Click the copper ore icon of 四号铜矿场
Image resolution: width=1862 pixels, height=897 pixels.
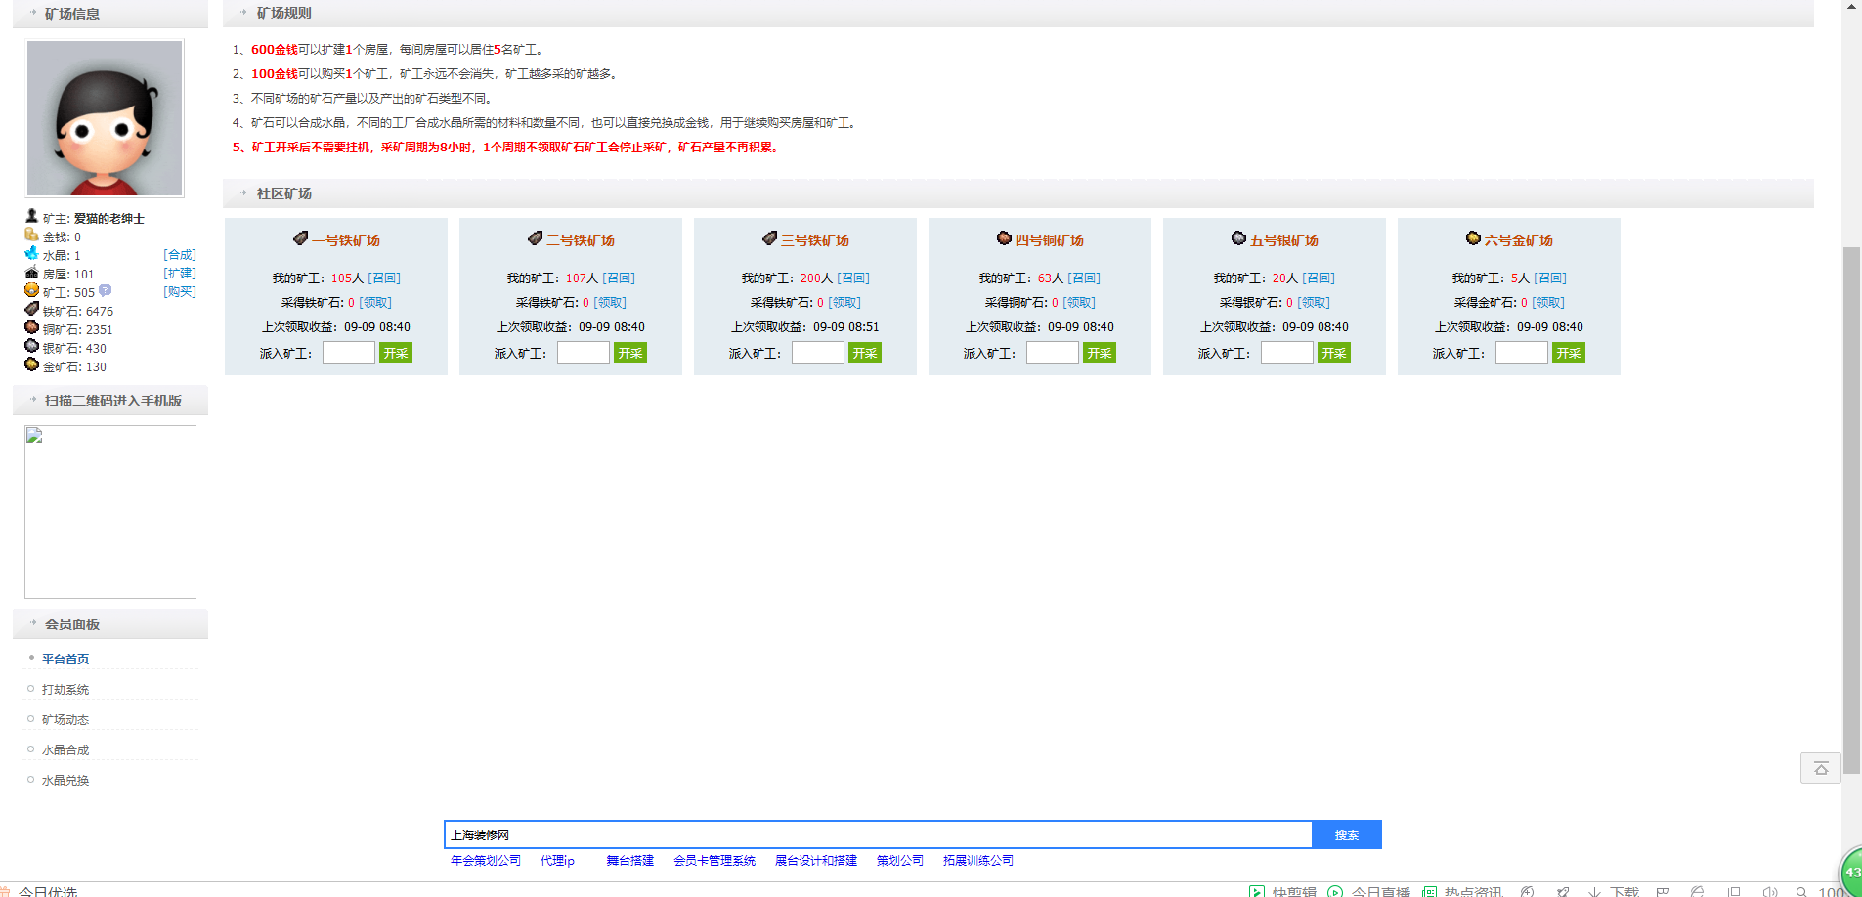(1004, 238)
